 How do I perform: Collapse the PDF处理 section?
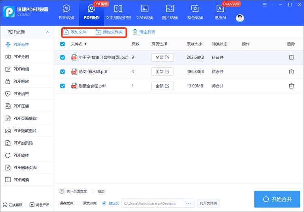click(x=47, y=32)
